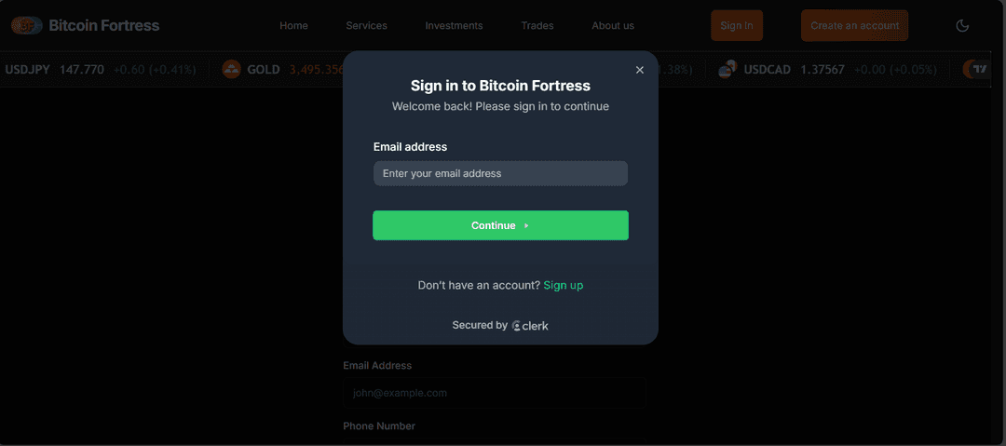The height and width of the screenshot is (446, 1006).
Task: Click the arrow icon on Continue button
Action: 526,225
